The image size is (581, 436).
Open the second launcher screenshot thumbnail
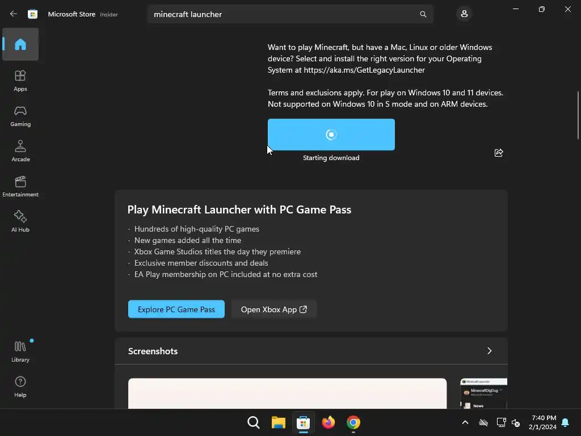point(483,393)
